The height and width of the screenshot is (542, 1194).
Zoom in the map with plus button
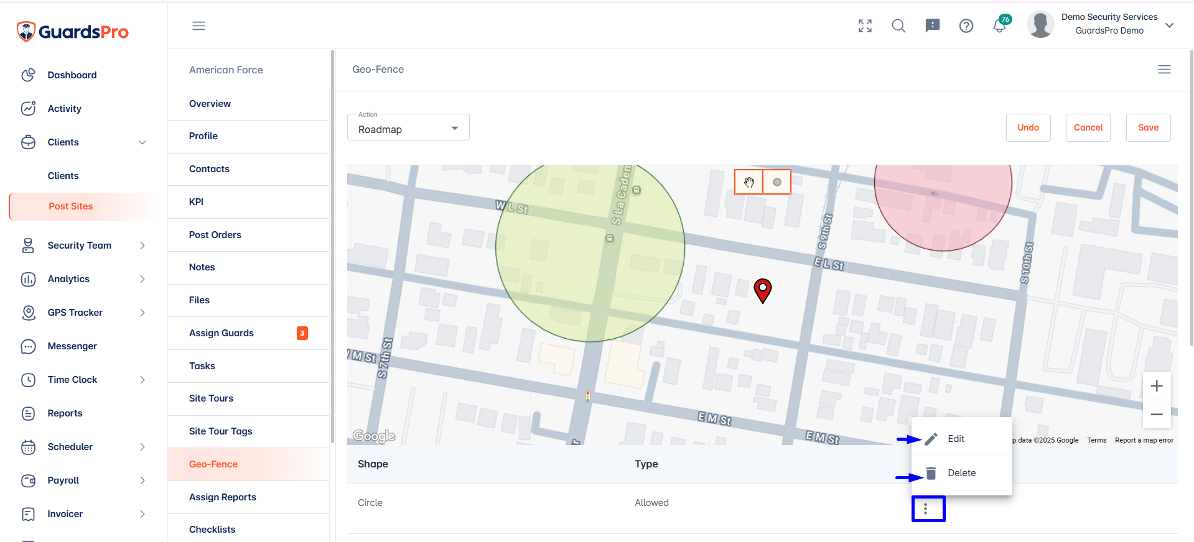tap(1157, 386)
